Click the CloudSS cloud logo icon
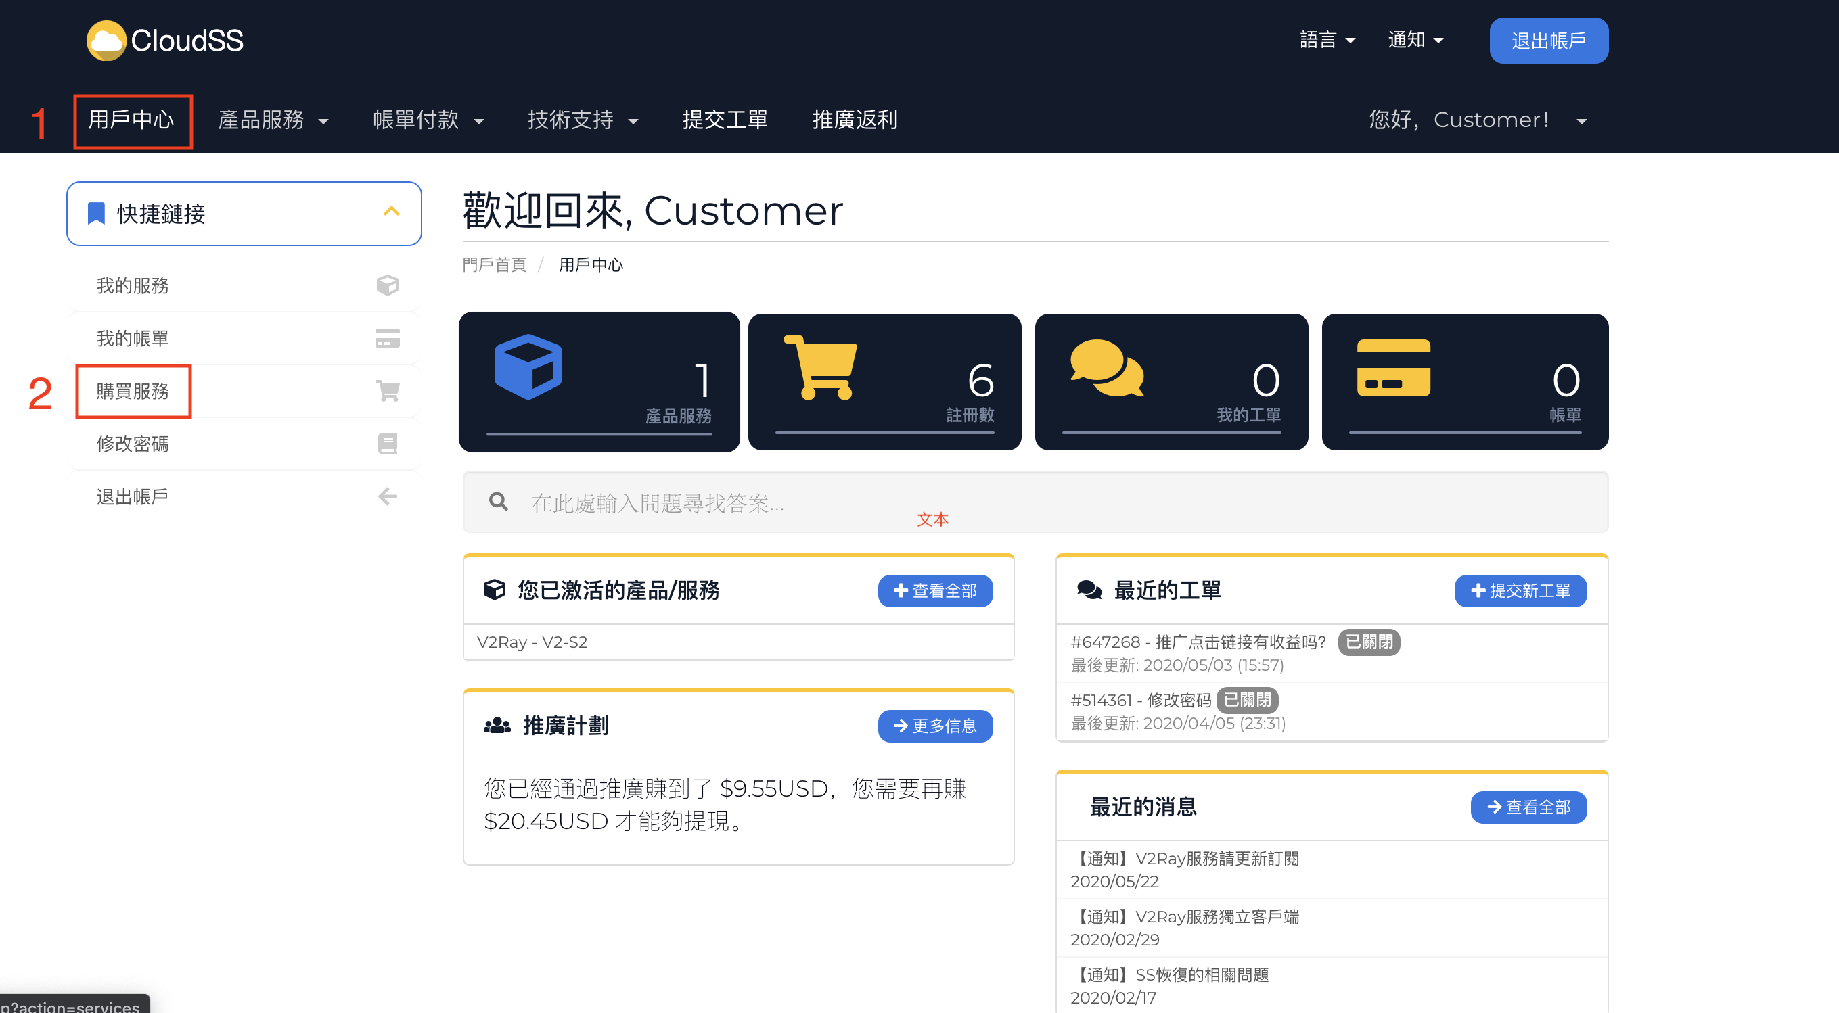1839x1013 pixels. click(x=106, y=40)
